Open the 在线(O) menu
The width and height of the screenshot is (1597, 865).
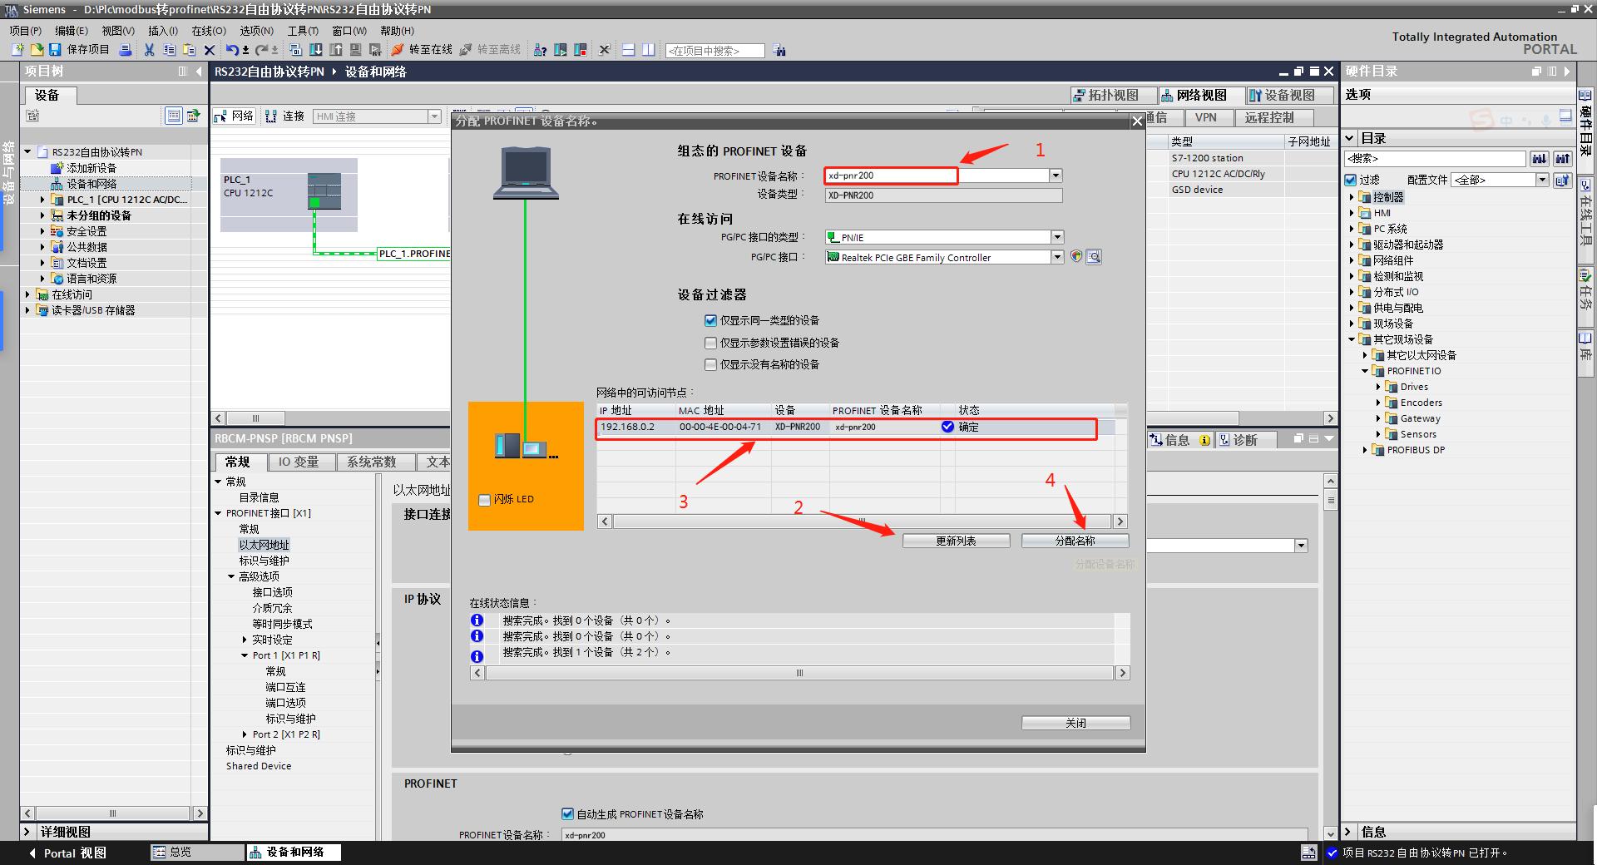[x=209, y=31]
